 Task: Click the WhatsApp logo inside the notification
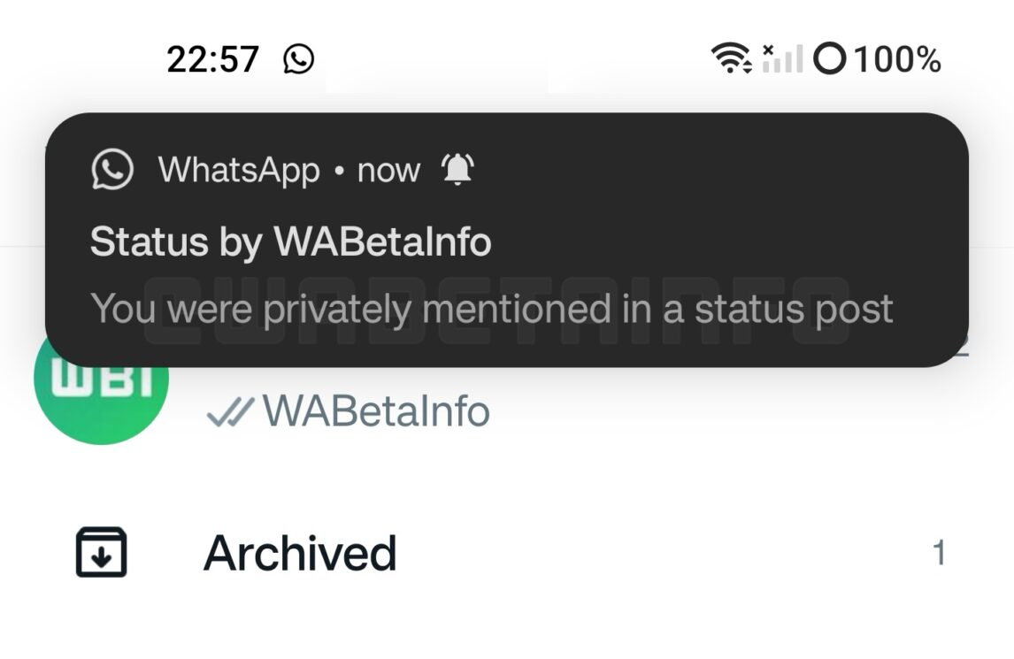(112, 169)
